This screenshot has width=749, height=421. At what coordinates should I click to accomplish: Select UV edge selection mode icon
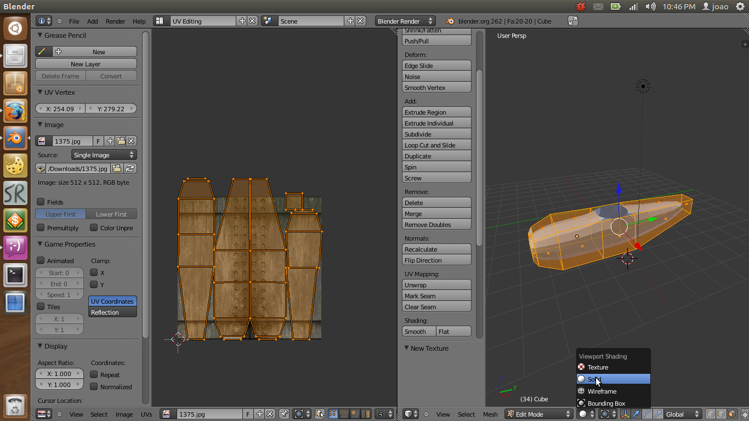pos(344,414)
